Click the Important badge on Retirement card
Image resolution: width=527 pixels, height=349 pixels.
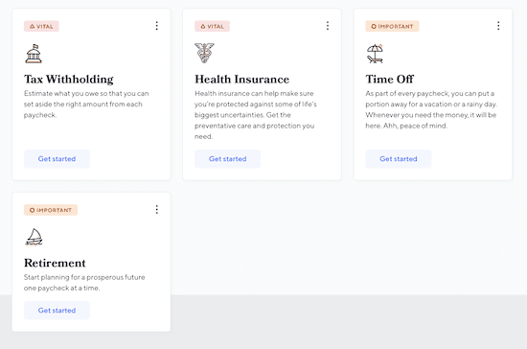click(x=51, y=210)
